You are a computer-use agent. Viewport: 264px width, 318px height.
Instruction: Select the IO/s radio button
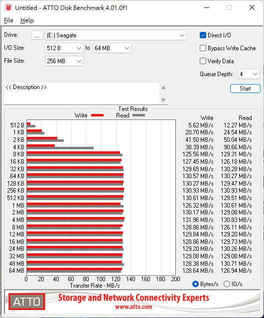[227, 284]
